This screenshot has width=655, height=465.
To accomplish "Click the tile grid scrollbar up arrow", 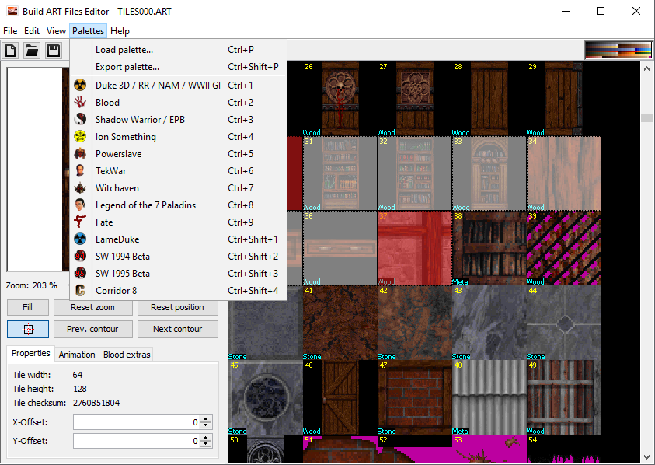I will [x=646, y=68].
